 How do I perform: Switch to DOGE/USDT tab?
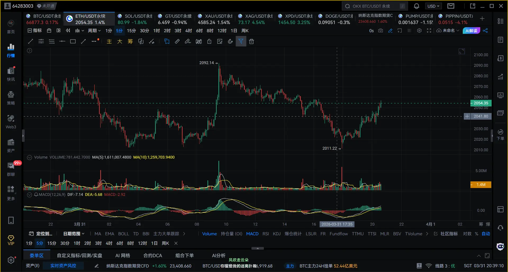tap(335, 19)
